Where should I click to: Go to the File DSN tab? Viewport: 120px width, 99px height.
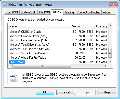45,12
